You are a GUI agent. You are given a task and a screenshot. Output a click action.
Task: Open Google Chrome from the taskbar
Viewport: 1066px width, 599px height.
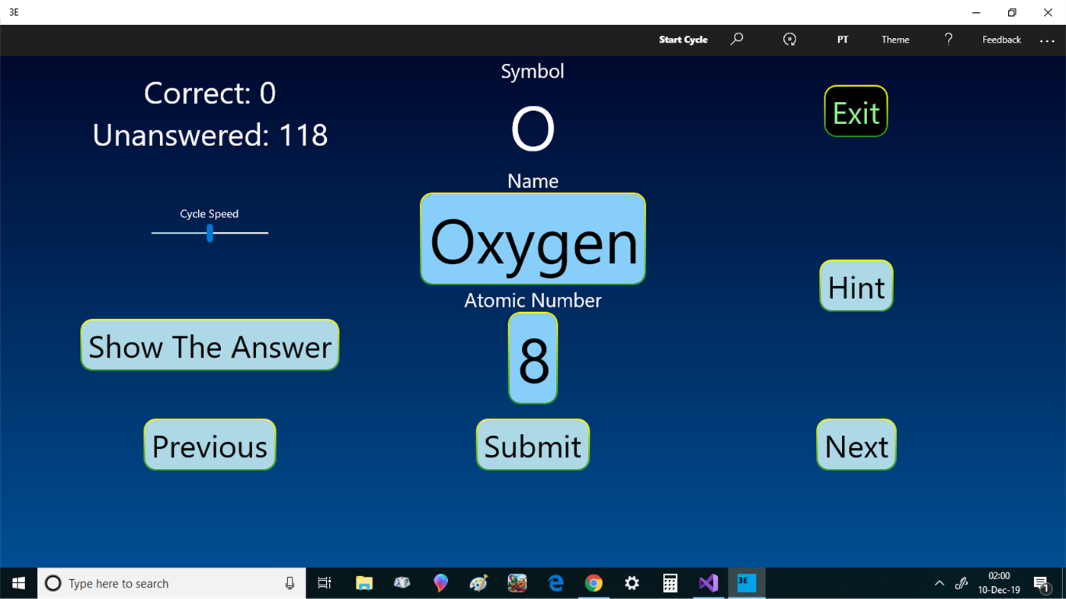click(x=593, y=583)
